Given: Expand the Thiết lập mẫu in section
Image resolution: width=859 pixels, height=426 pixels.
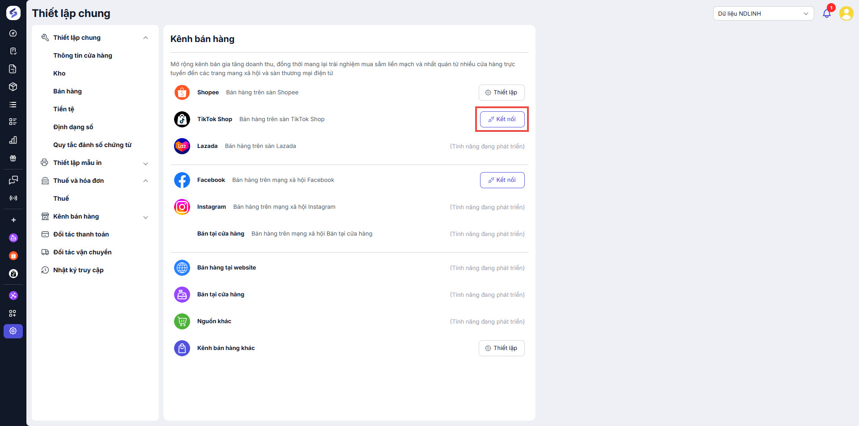Looking at the screenshot, I should pyautogui.click(x=145, y=164).
